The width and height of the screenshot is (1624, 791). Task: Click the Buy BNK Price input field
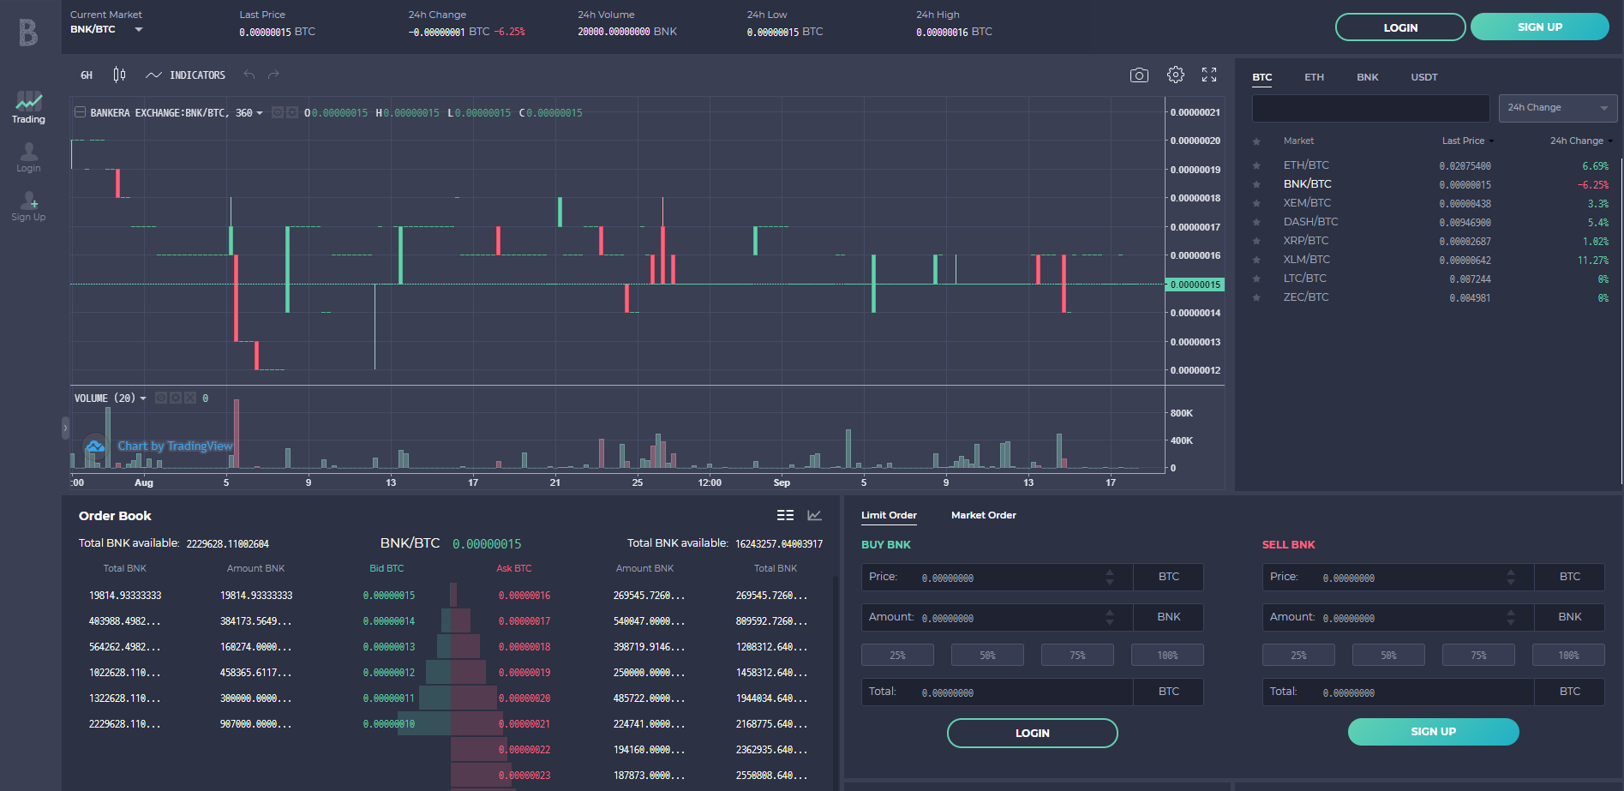(x=997, y=578)
